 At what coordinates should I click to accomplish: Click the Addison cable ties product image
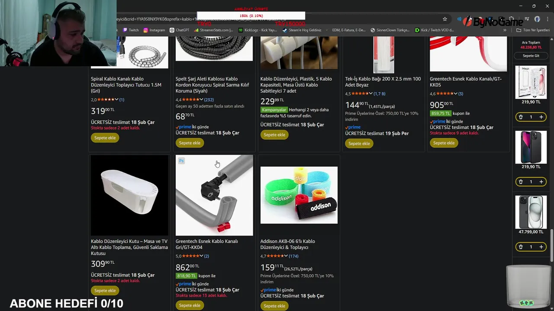pos(299,195)
